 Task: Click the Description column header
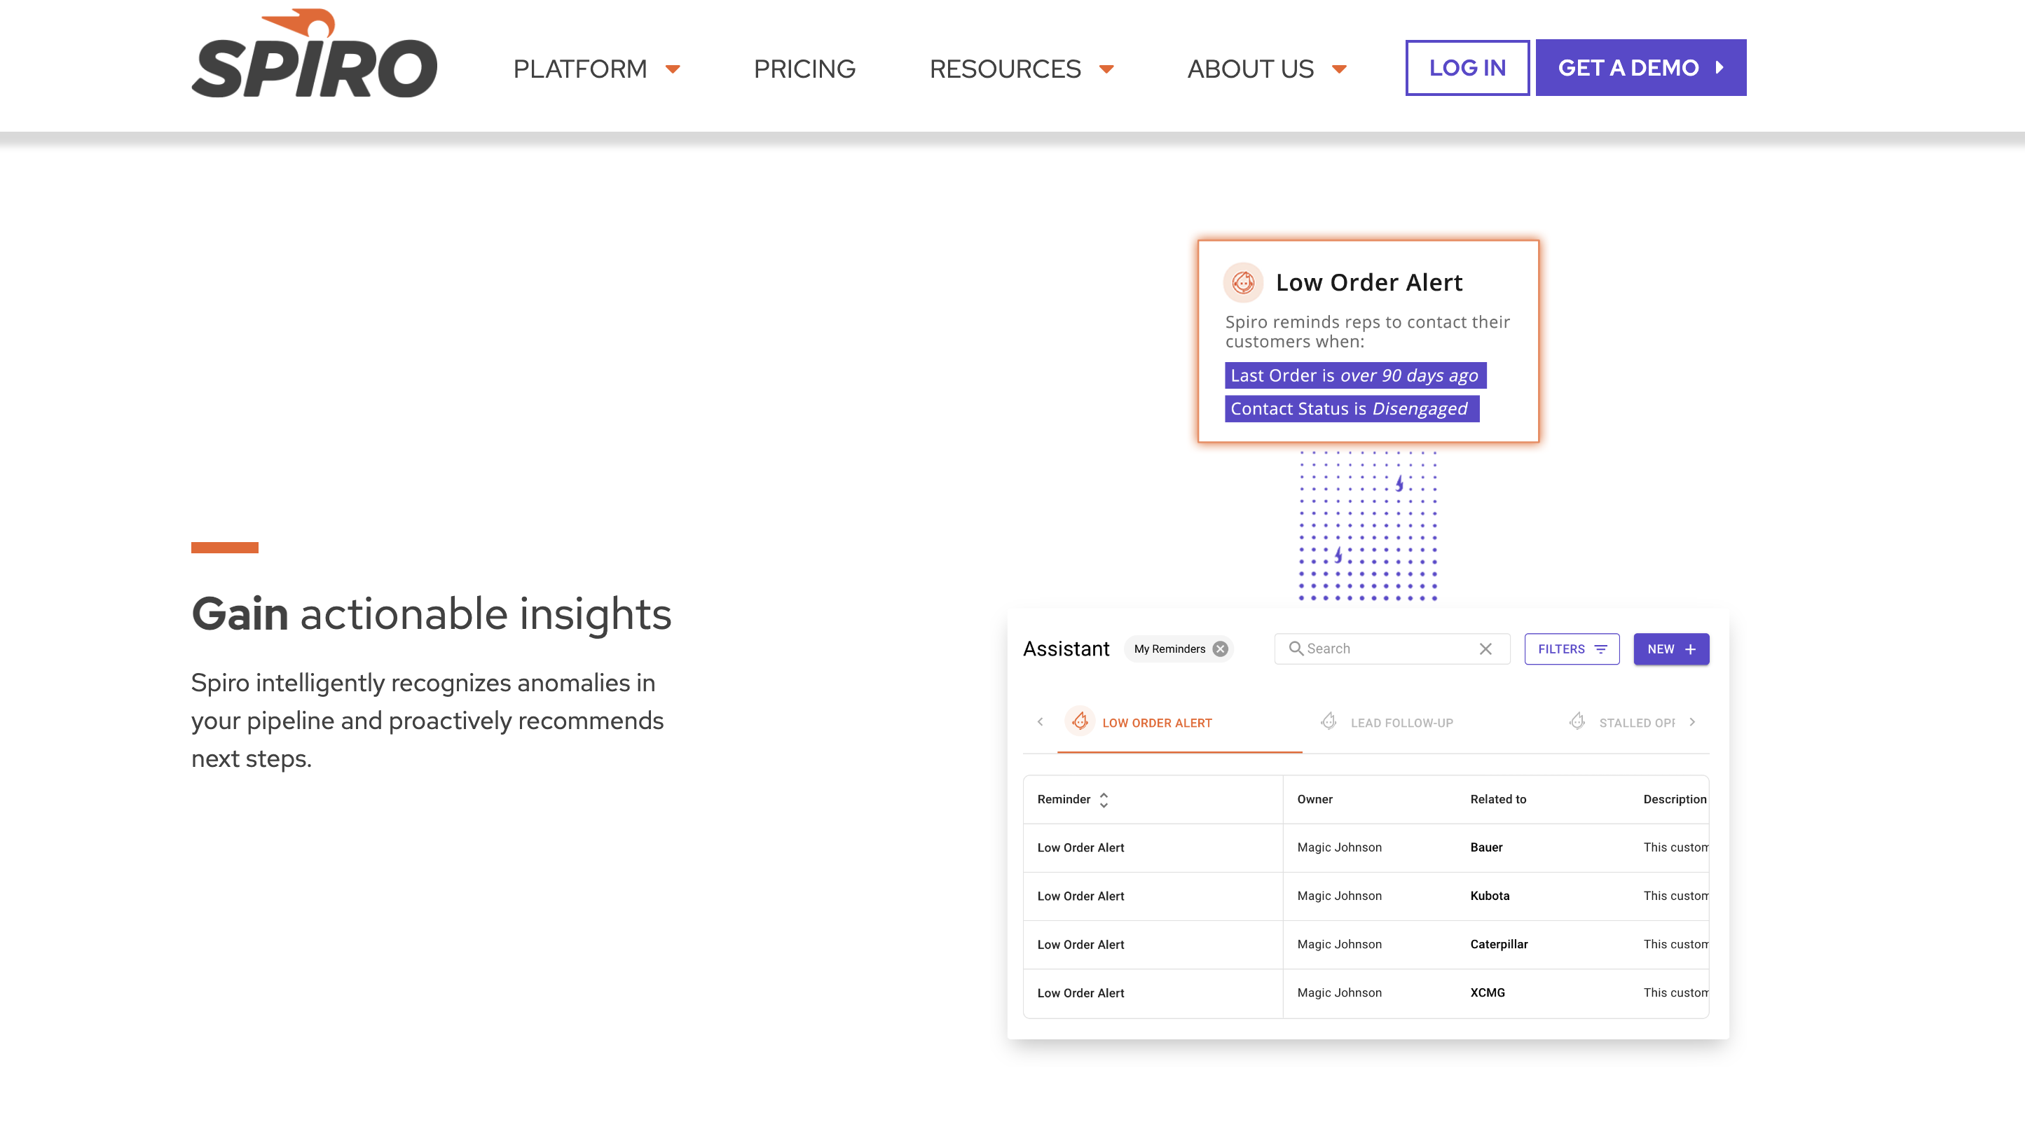click(x=1675, y=799)
